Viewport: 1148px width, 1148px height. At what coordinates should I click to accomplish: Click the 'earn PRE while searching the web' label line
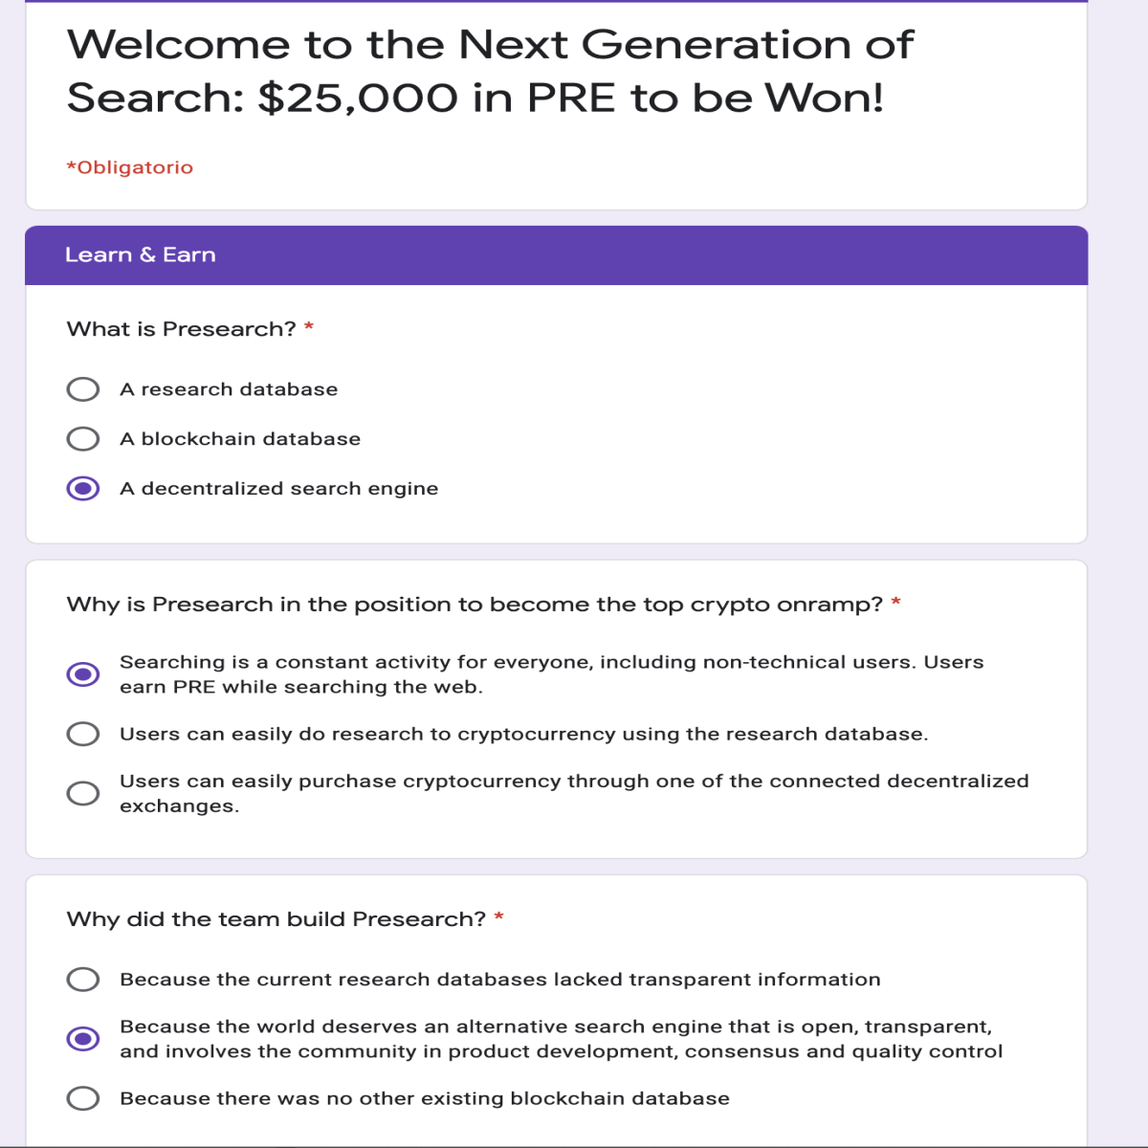tap(301, 687)
